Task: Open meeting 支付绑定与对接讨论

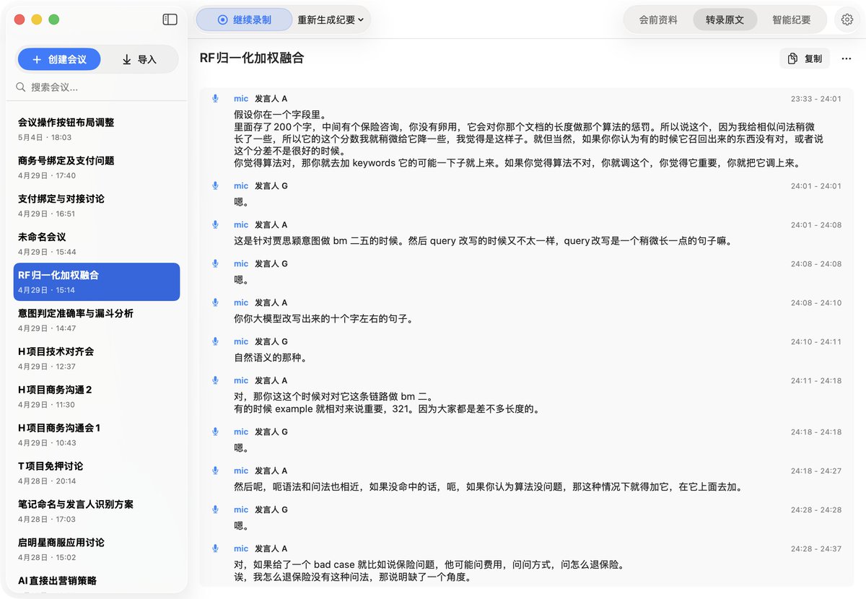Action: 97,206
